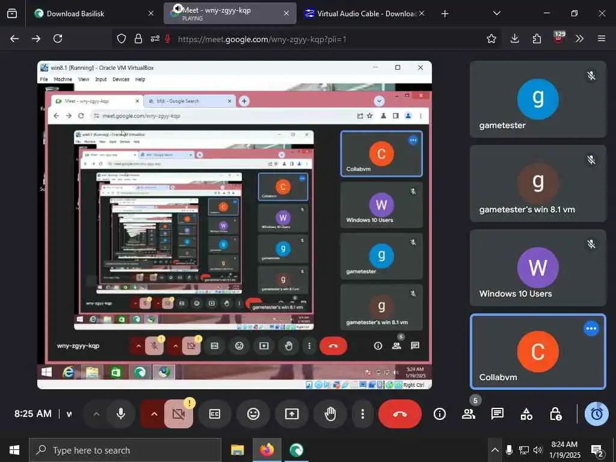Open the more options three-dot menu
The width and height of the screenshot is (616, 462).
click(x=363, y=414)
